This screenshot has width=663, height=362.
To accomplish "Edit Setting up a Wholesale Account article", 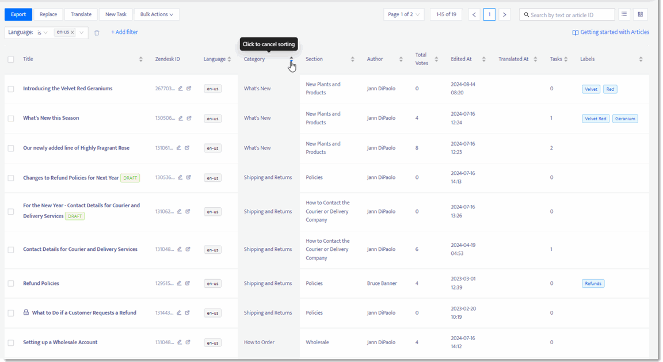I will [180, 342].
